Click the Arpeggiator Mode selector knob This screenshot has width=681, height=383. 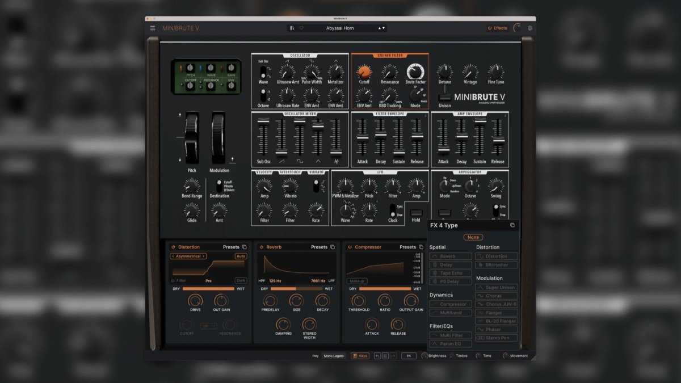tap(445, 186)
